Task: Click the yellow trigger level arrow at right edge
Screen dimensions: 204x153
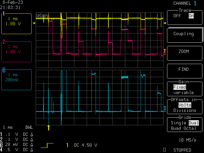Action: [164, 23]
